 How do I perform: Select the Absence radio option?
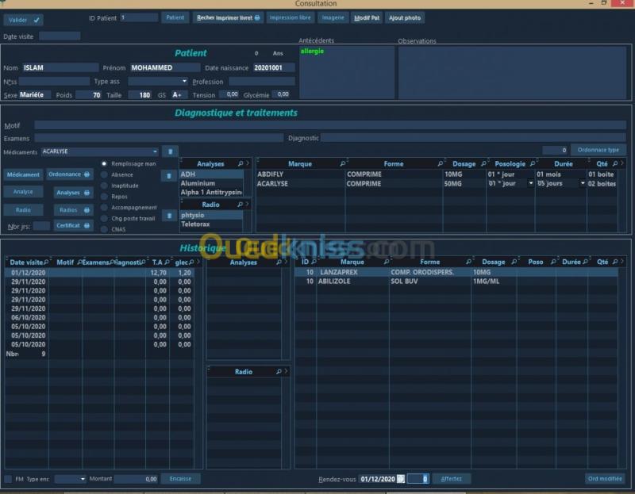click(x=104, y=174)
